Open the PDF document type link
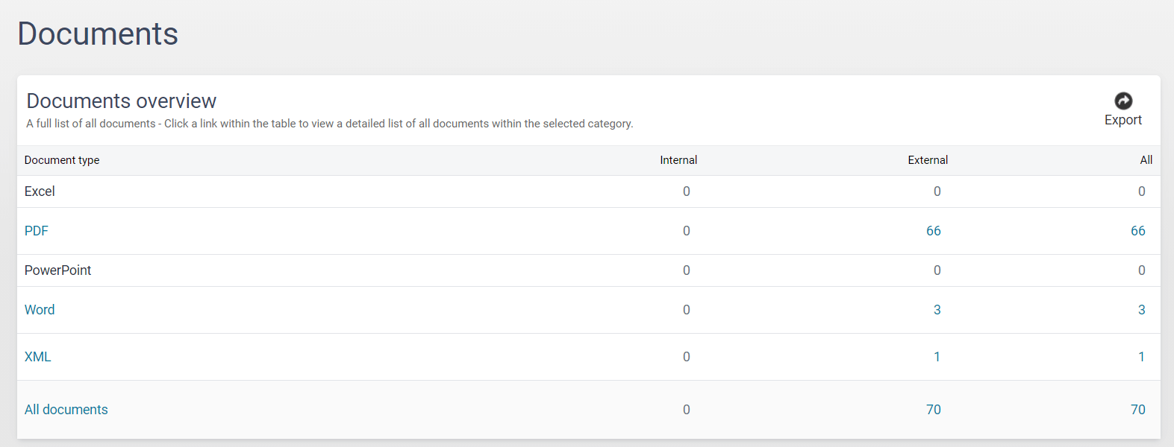 point(36,231)
